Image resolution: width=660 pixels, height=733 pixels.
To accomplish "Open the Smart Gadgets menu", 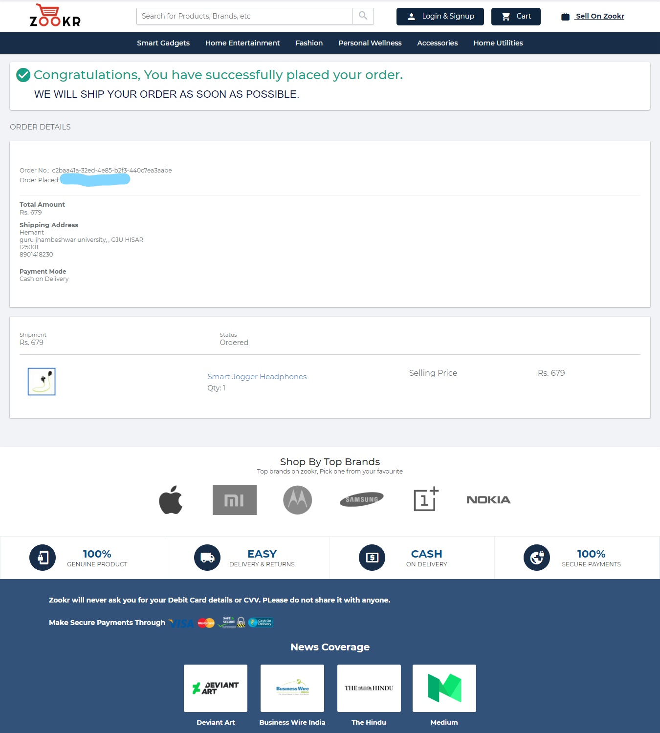I will point(163,43).
